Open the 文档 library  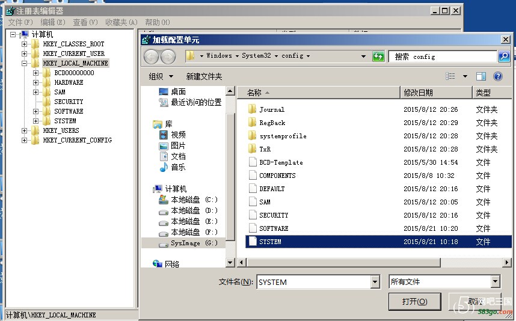[172, 156]
